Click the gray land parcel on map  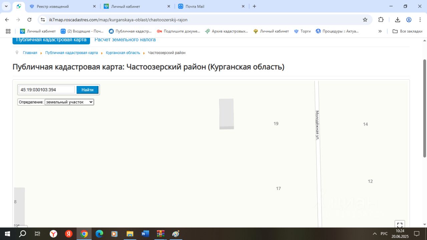227,114
